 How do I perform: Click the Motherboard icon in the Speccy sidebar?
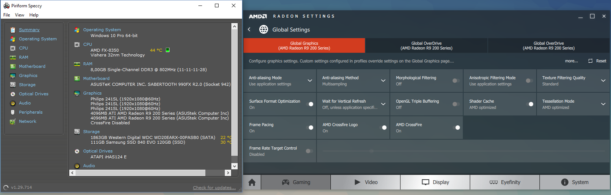coord(13,66)
